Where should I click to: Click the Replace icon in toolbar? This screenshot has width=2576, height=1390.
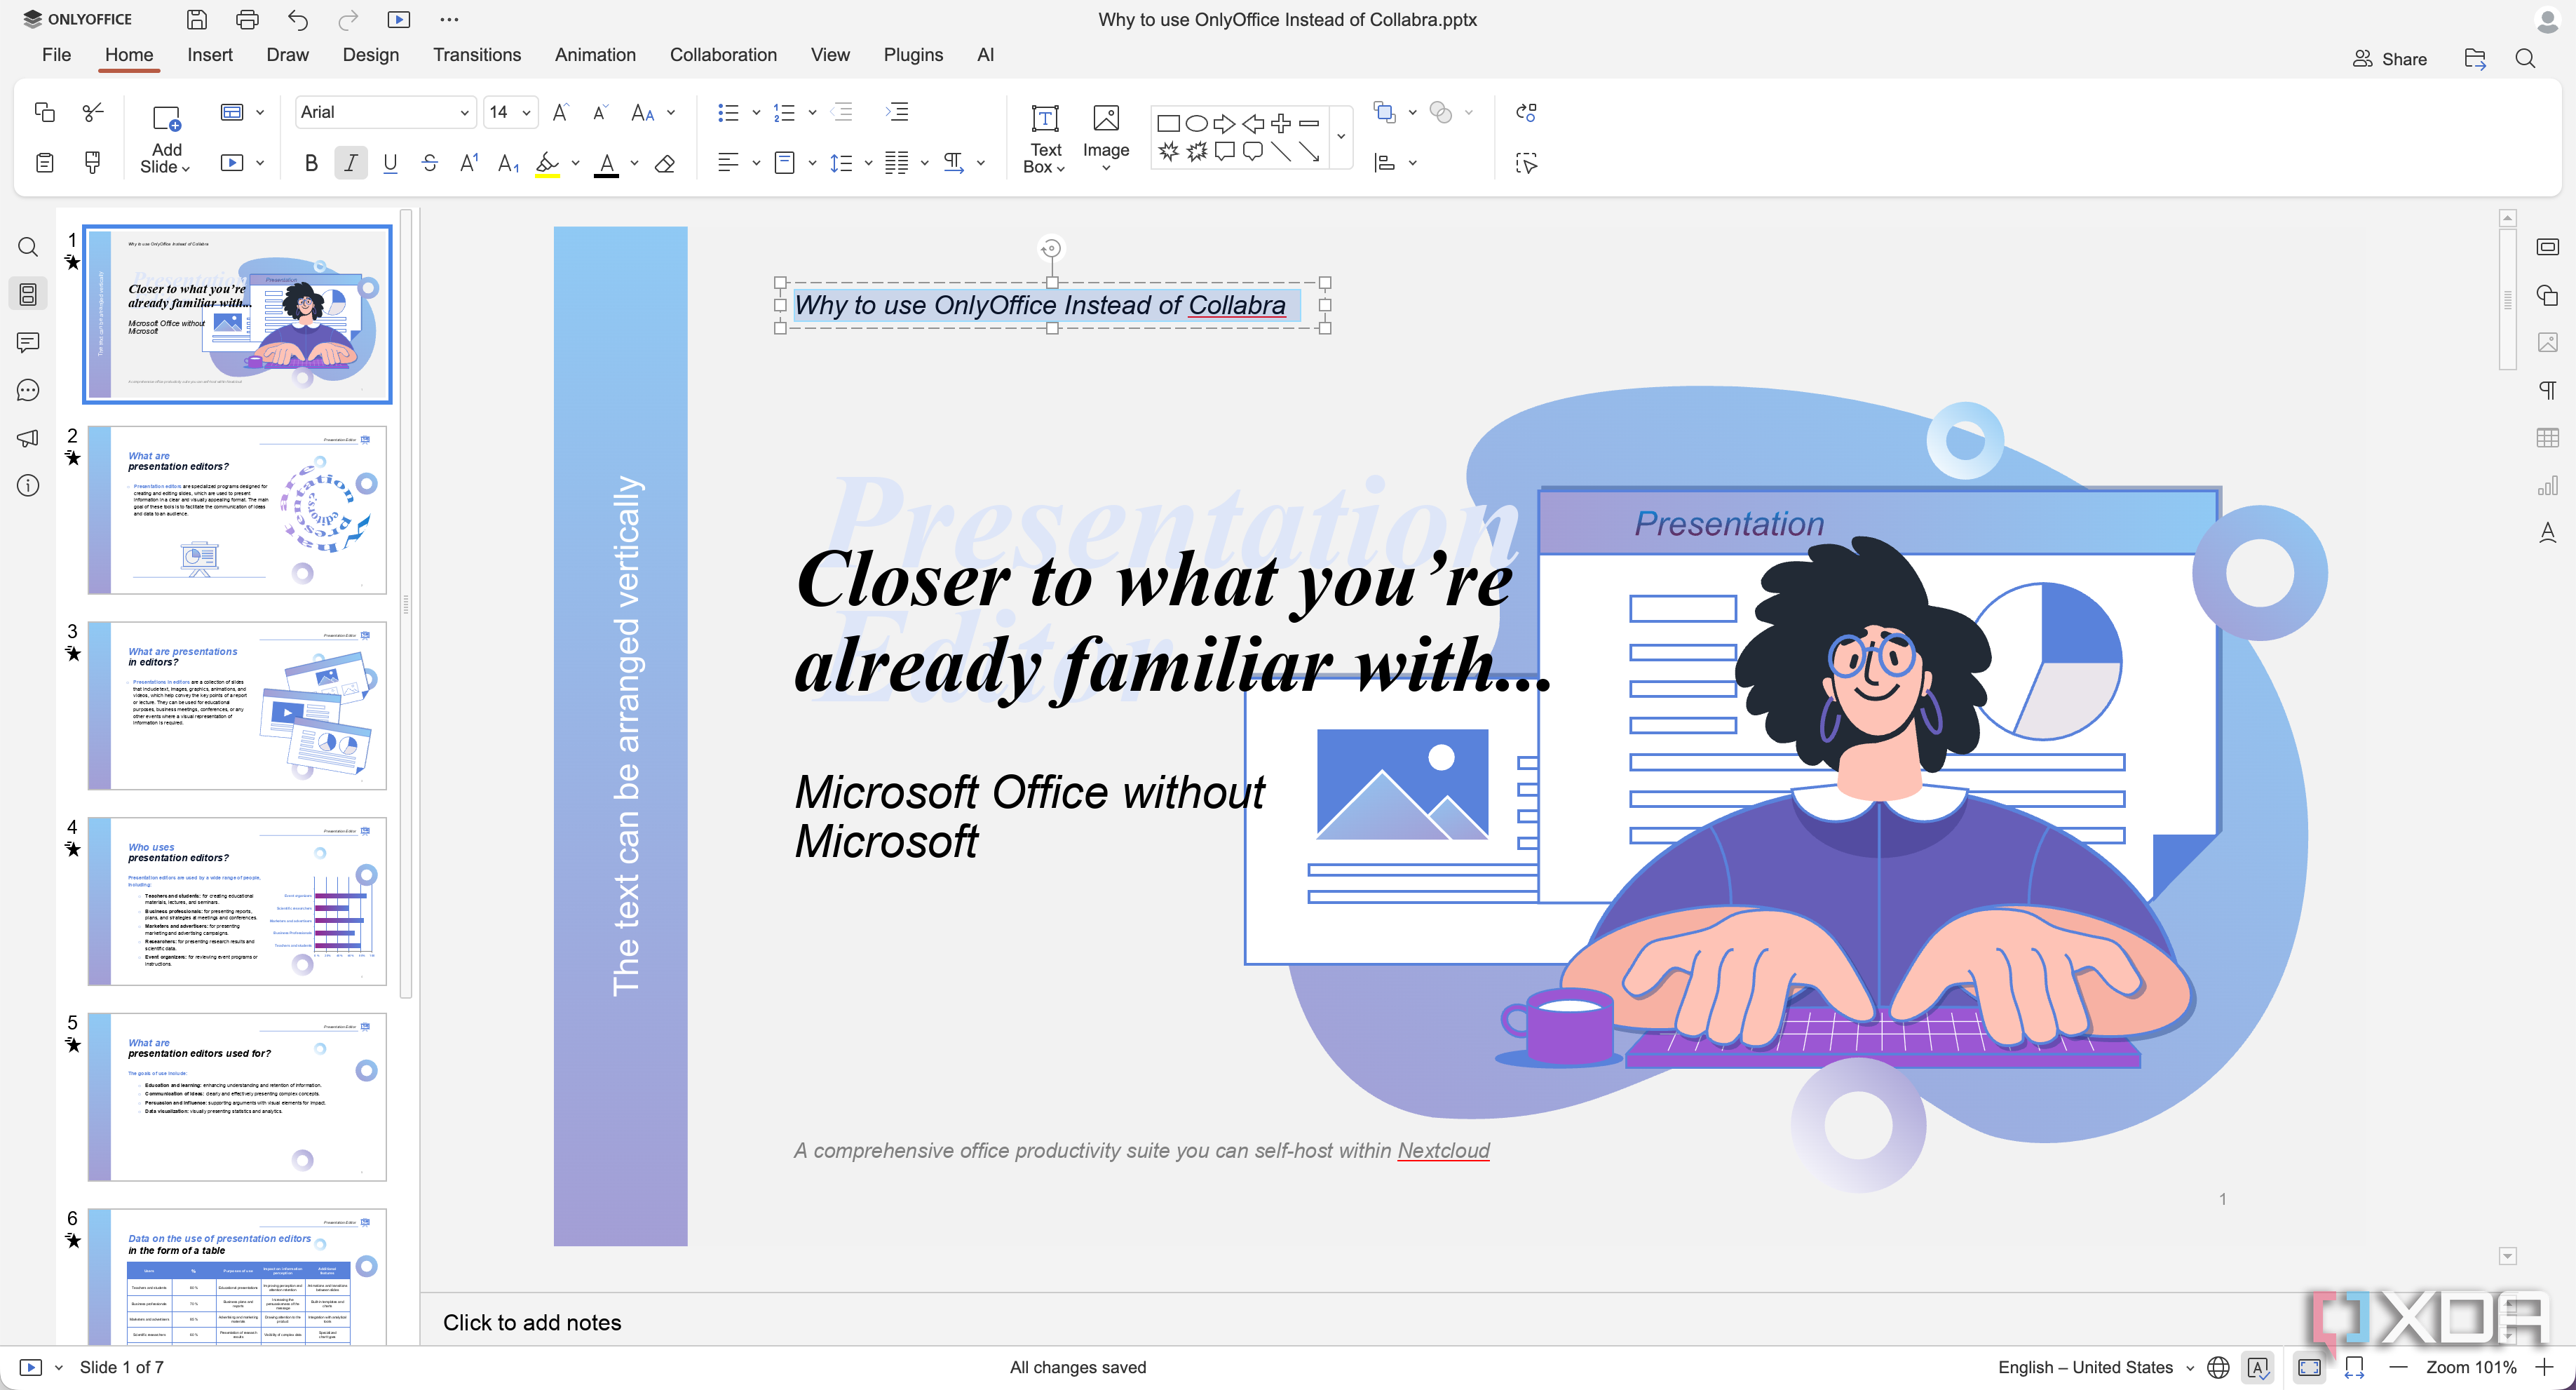coord(1526,112)
